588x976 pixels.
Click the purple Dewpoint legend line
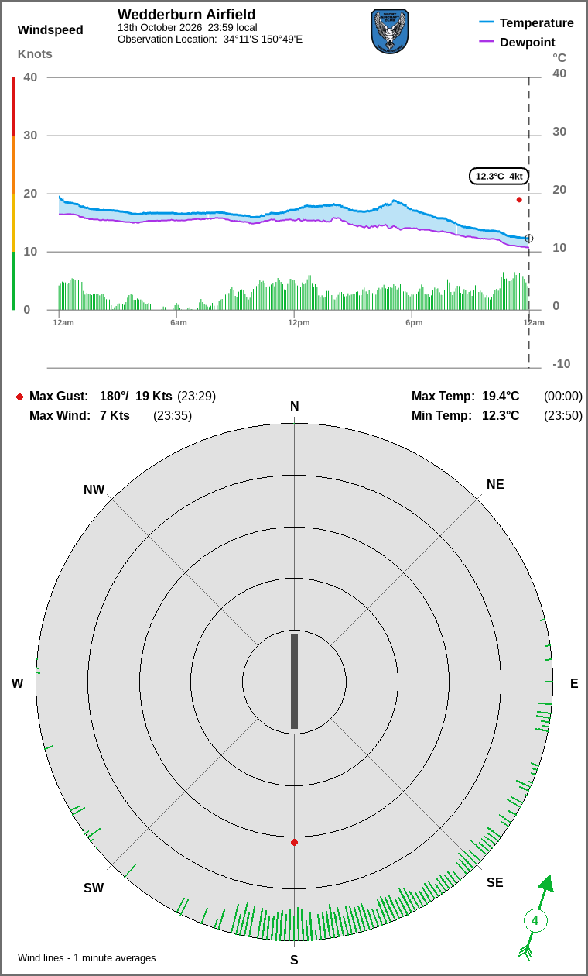487,42
